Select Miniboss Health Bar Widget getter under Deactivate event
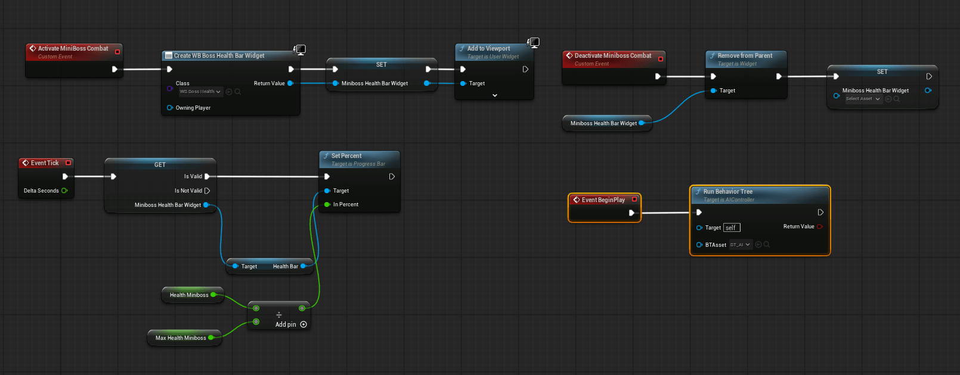960x375 pixels. tap(606, 123)
